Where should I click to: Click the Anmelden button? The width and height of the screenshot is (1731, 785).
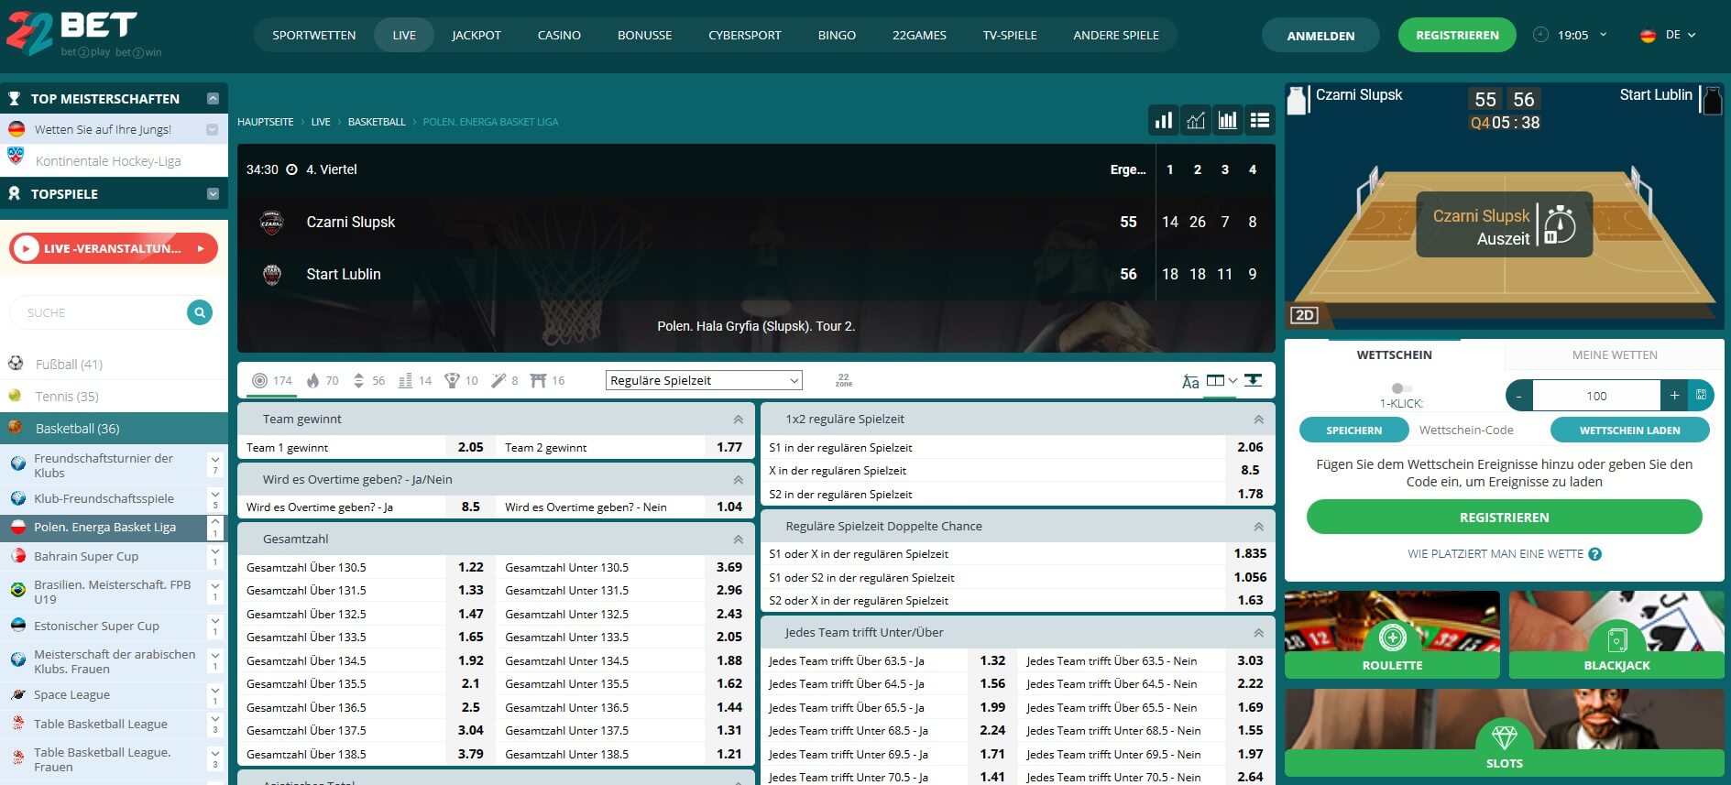(1320, 36)
